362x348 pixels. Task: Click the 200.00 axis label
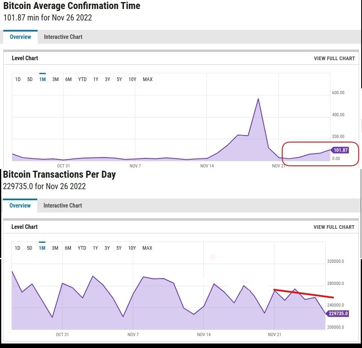tap(338, 137)
